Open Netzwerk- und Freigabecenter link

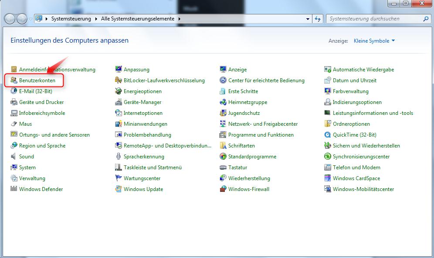263,124
